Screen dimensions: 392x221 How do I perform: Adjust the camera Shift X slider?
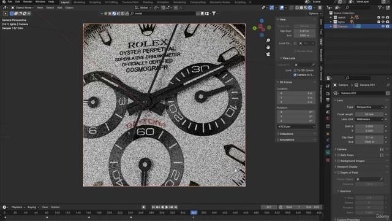point(369,126)
